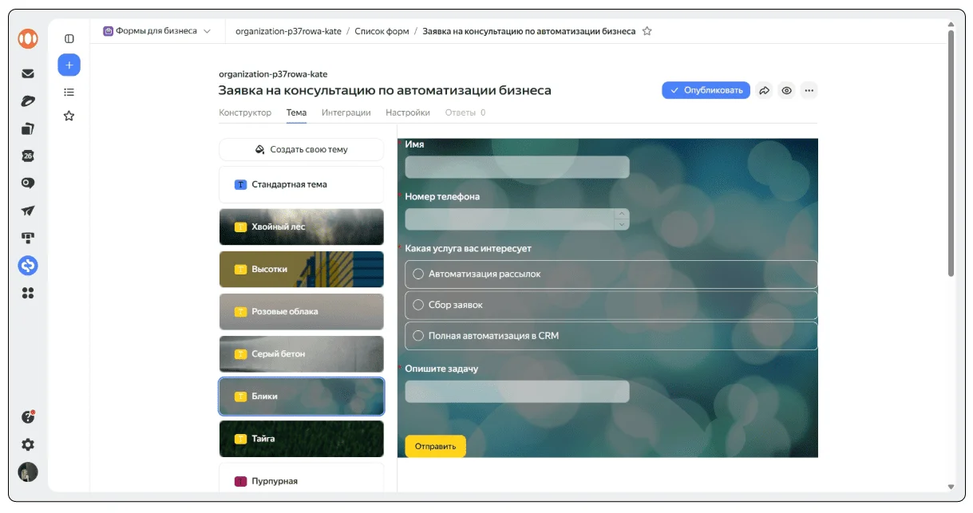Screen dimensions: 973x513
Task: Switch to the Конструктор tab
Action: pyautogui.click(x=245, y=112)
